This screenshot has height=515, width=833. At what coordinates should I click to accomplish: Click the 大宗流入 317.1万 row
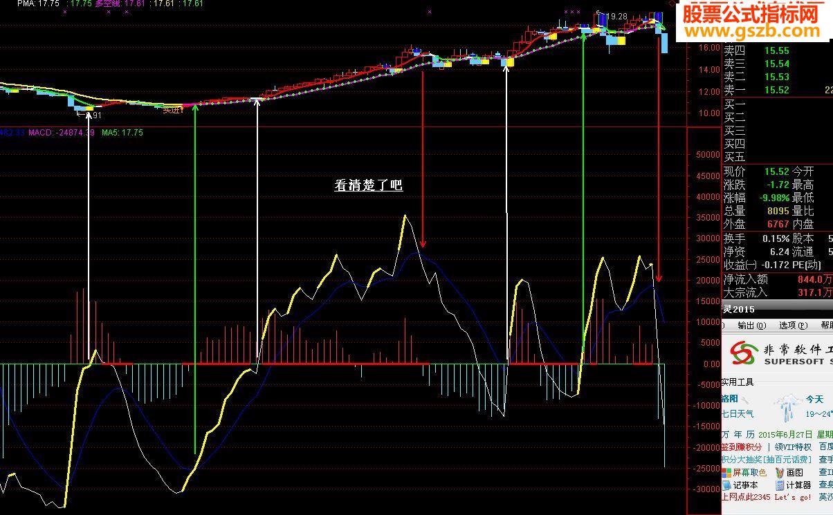pos(778,292)
